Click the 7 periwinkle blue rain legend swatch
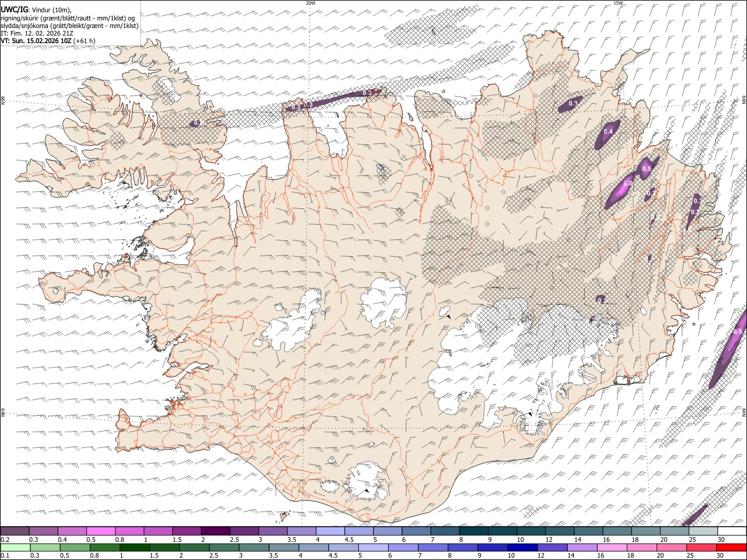Image resolution: width=747 pixels, height=560 pixels. 433,548
